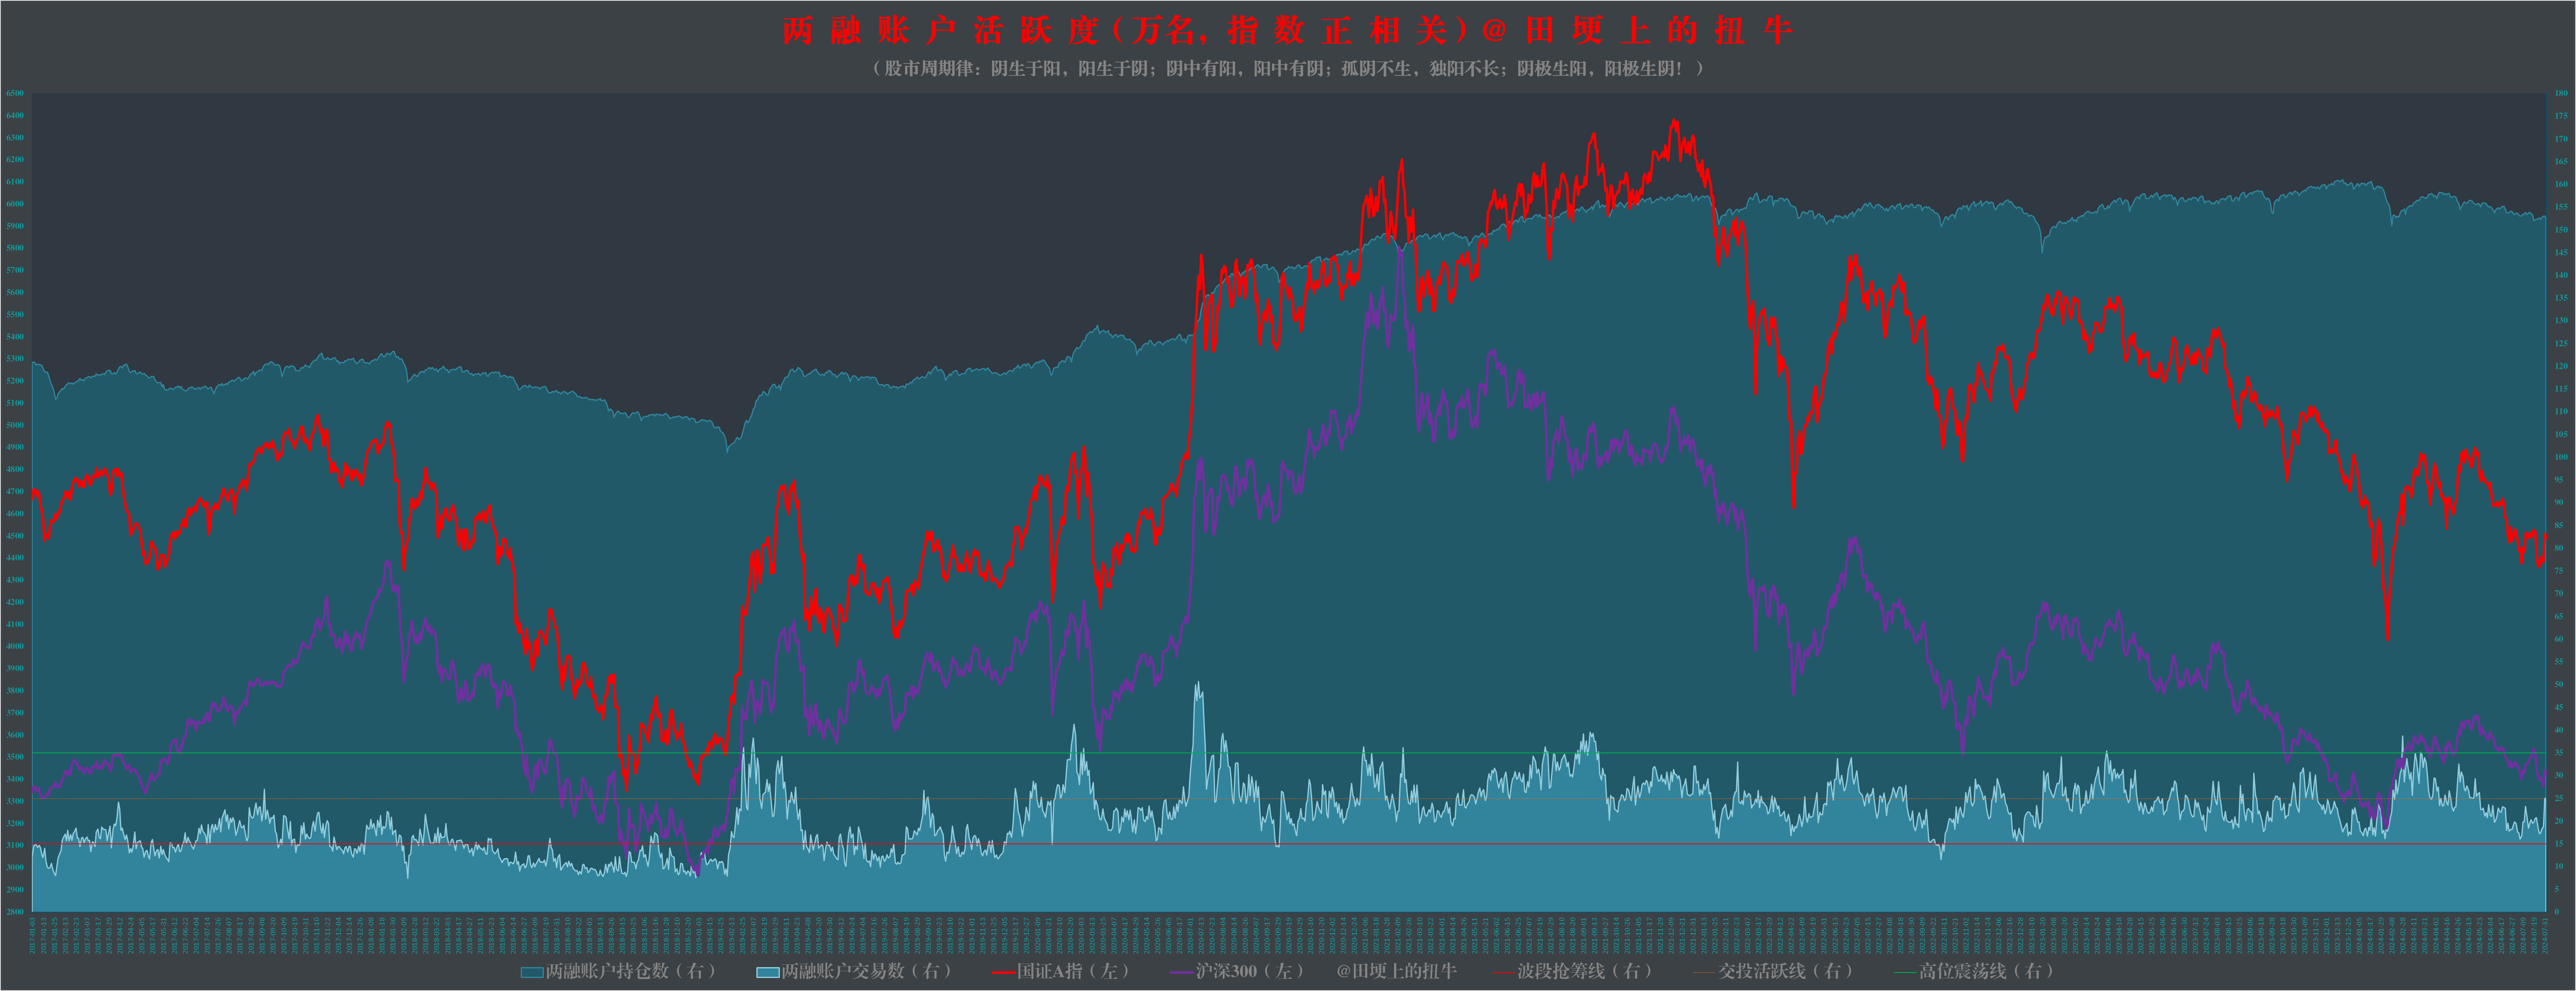This screenshot has height=991, width=2576.
Task: Click the 180 right axis label
Action: coord(2561,93)
